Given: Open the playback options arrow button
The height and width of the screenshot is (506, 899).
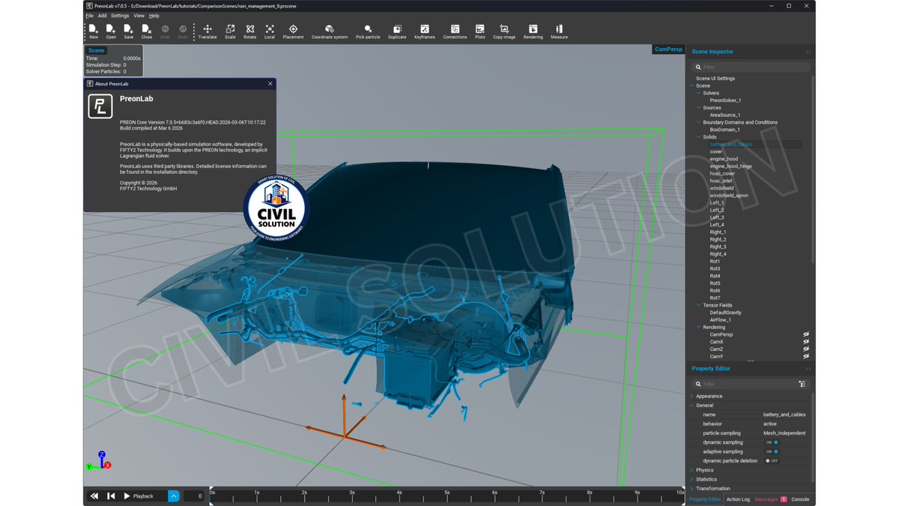Looking at the screenshot, I should 174,496.
